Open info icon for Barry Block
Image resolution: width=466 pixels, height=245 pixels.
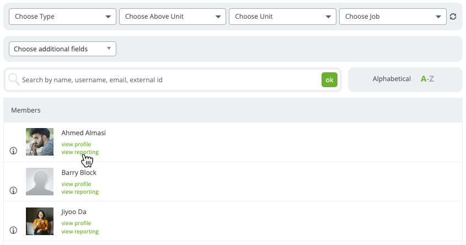[13, 190]
